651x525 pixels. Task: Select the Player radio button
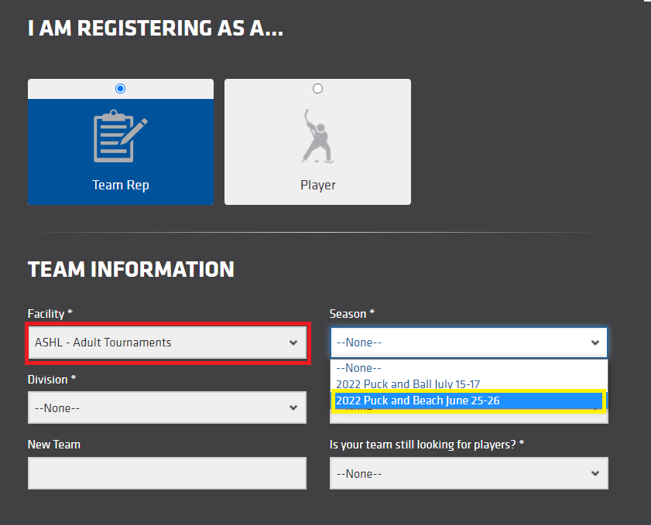pos(317,89)
